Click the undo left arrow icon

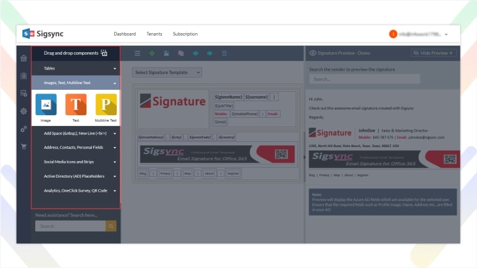(x=195, y=53)
